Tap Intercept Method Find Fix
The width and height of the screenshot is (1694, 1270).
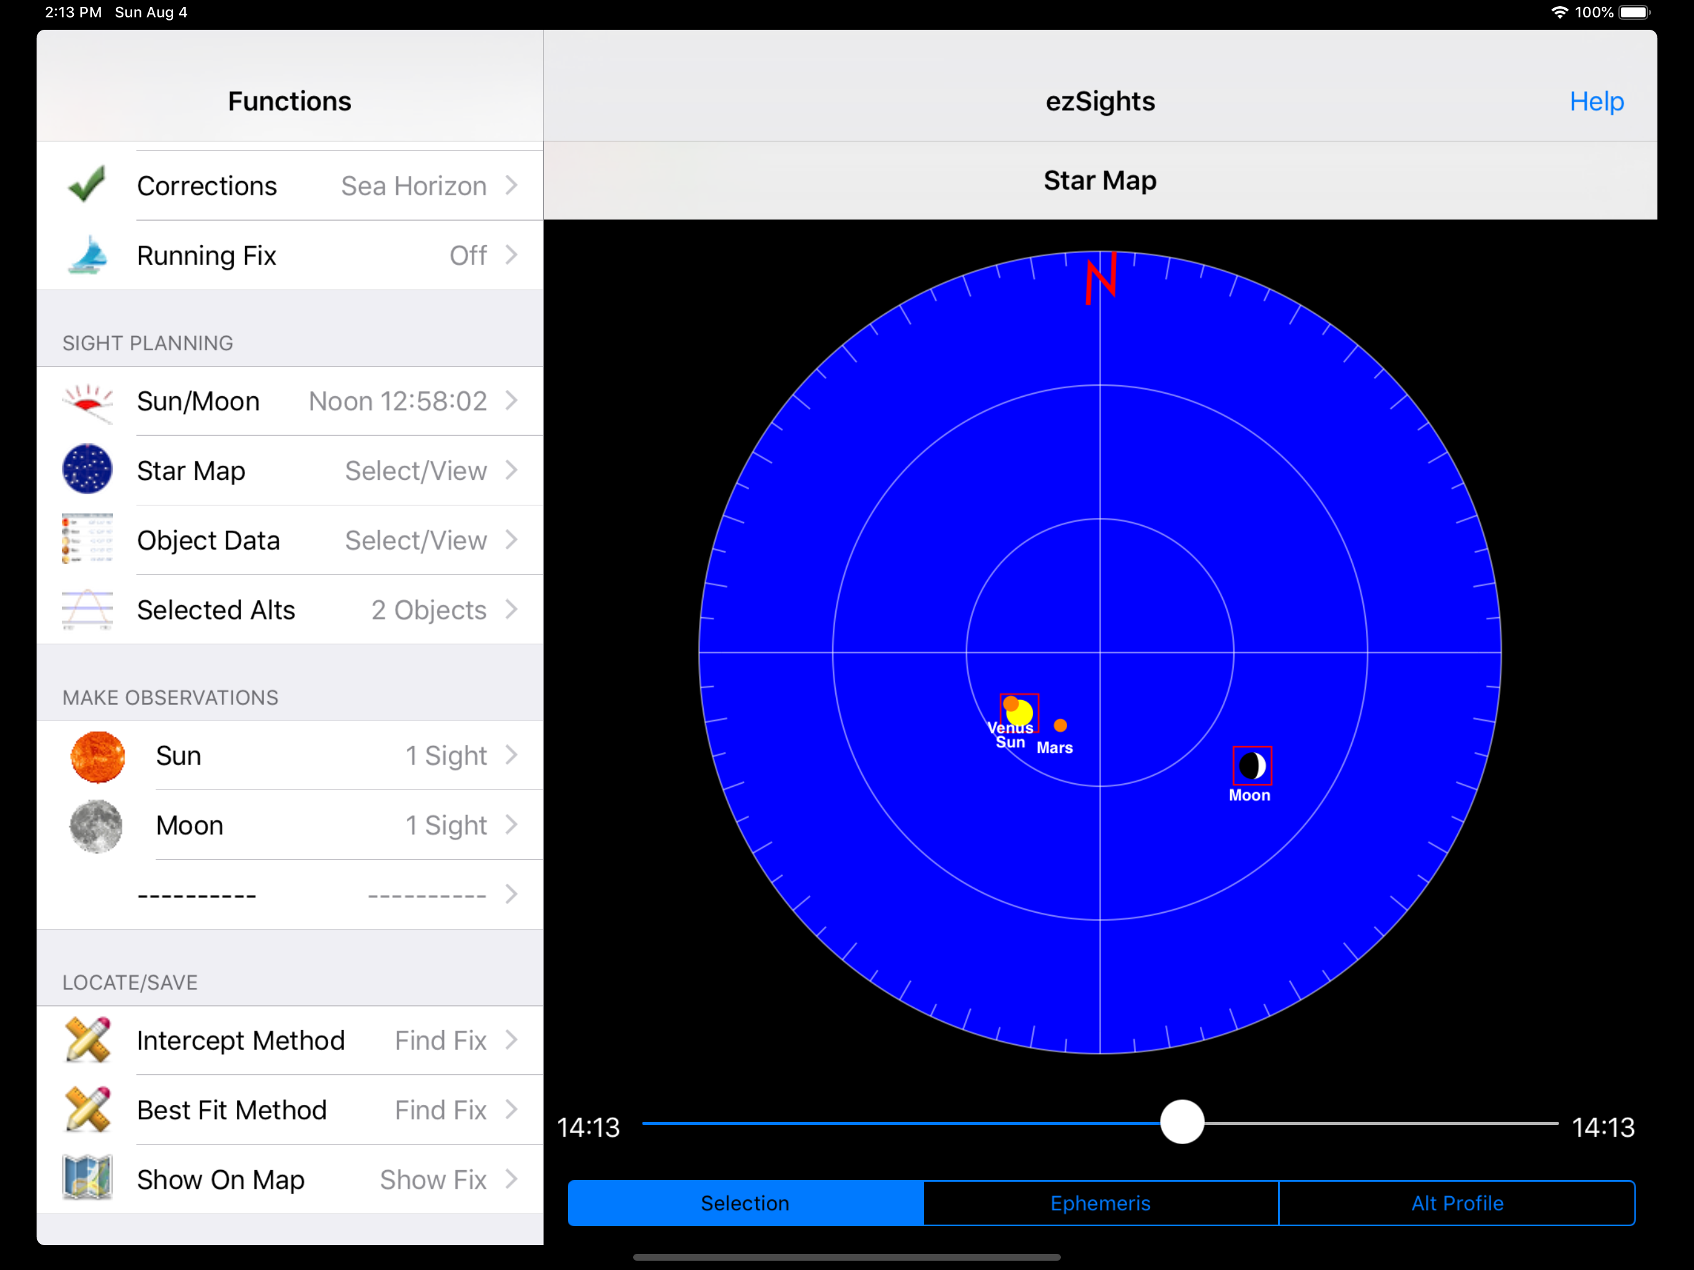(x=440, y=1040)
